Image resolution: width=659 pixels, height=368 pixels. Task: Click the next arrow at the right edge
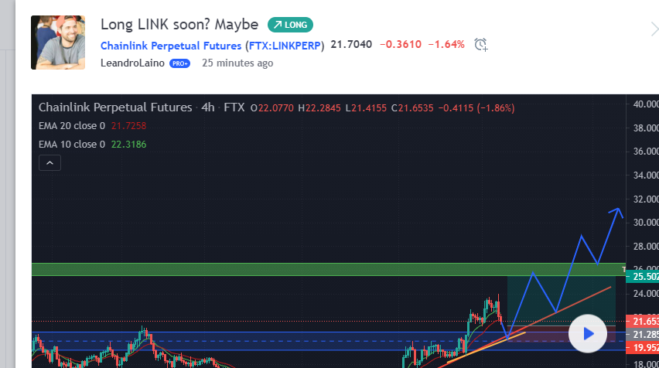point(654,30)
